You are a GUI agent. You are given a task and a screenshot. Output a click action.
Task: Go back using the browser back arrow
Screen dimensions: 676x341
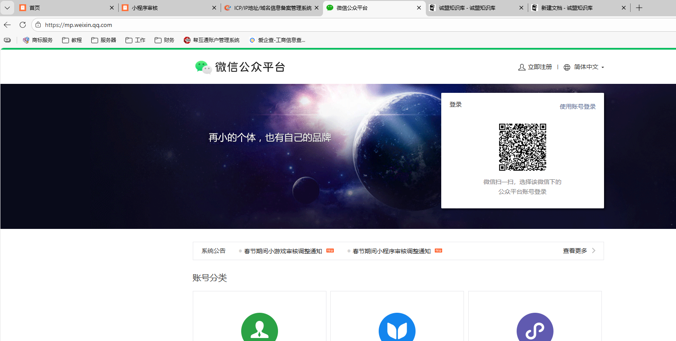[x=7, y=25]
